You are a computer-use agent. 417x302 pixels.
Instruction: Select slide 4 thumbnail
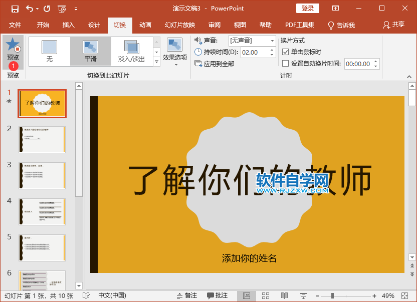(42, 212)
